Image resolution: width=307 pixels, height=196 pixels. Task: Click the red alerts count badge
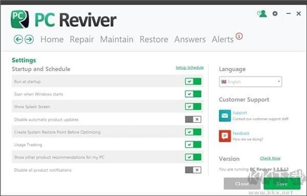(239, 36)
